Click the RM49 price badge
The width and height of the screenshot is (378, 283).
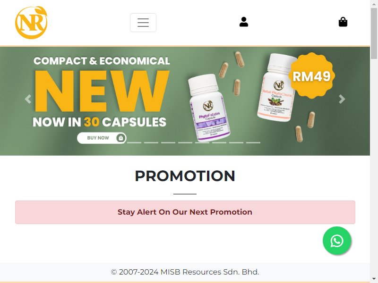point(311,76)
